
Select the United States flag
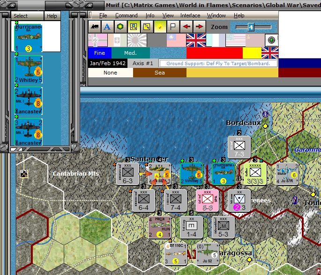(x=235, y=40)
